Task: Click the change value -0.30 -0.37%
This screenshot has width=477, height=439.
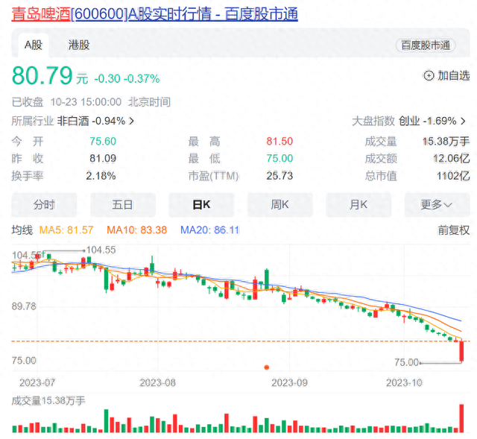Action: pyautogui.click(x=127, y=79)
